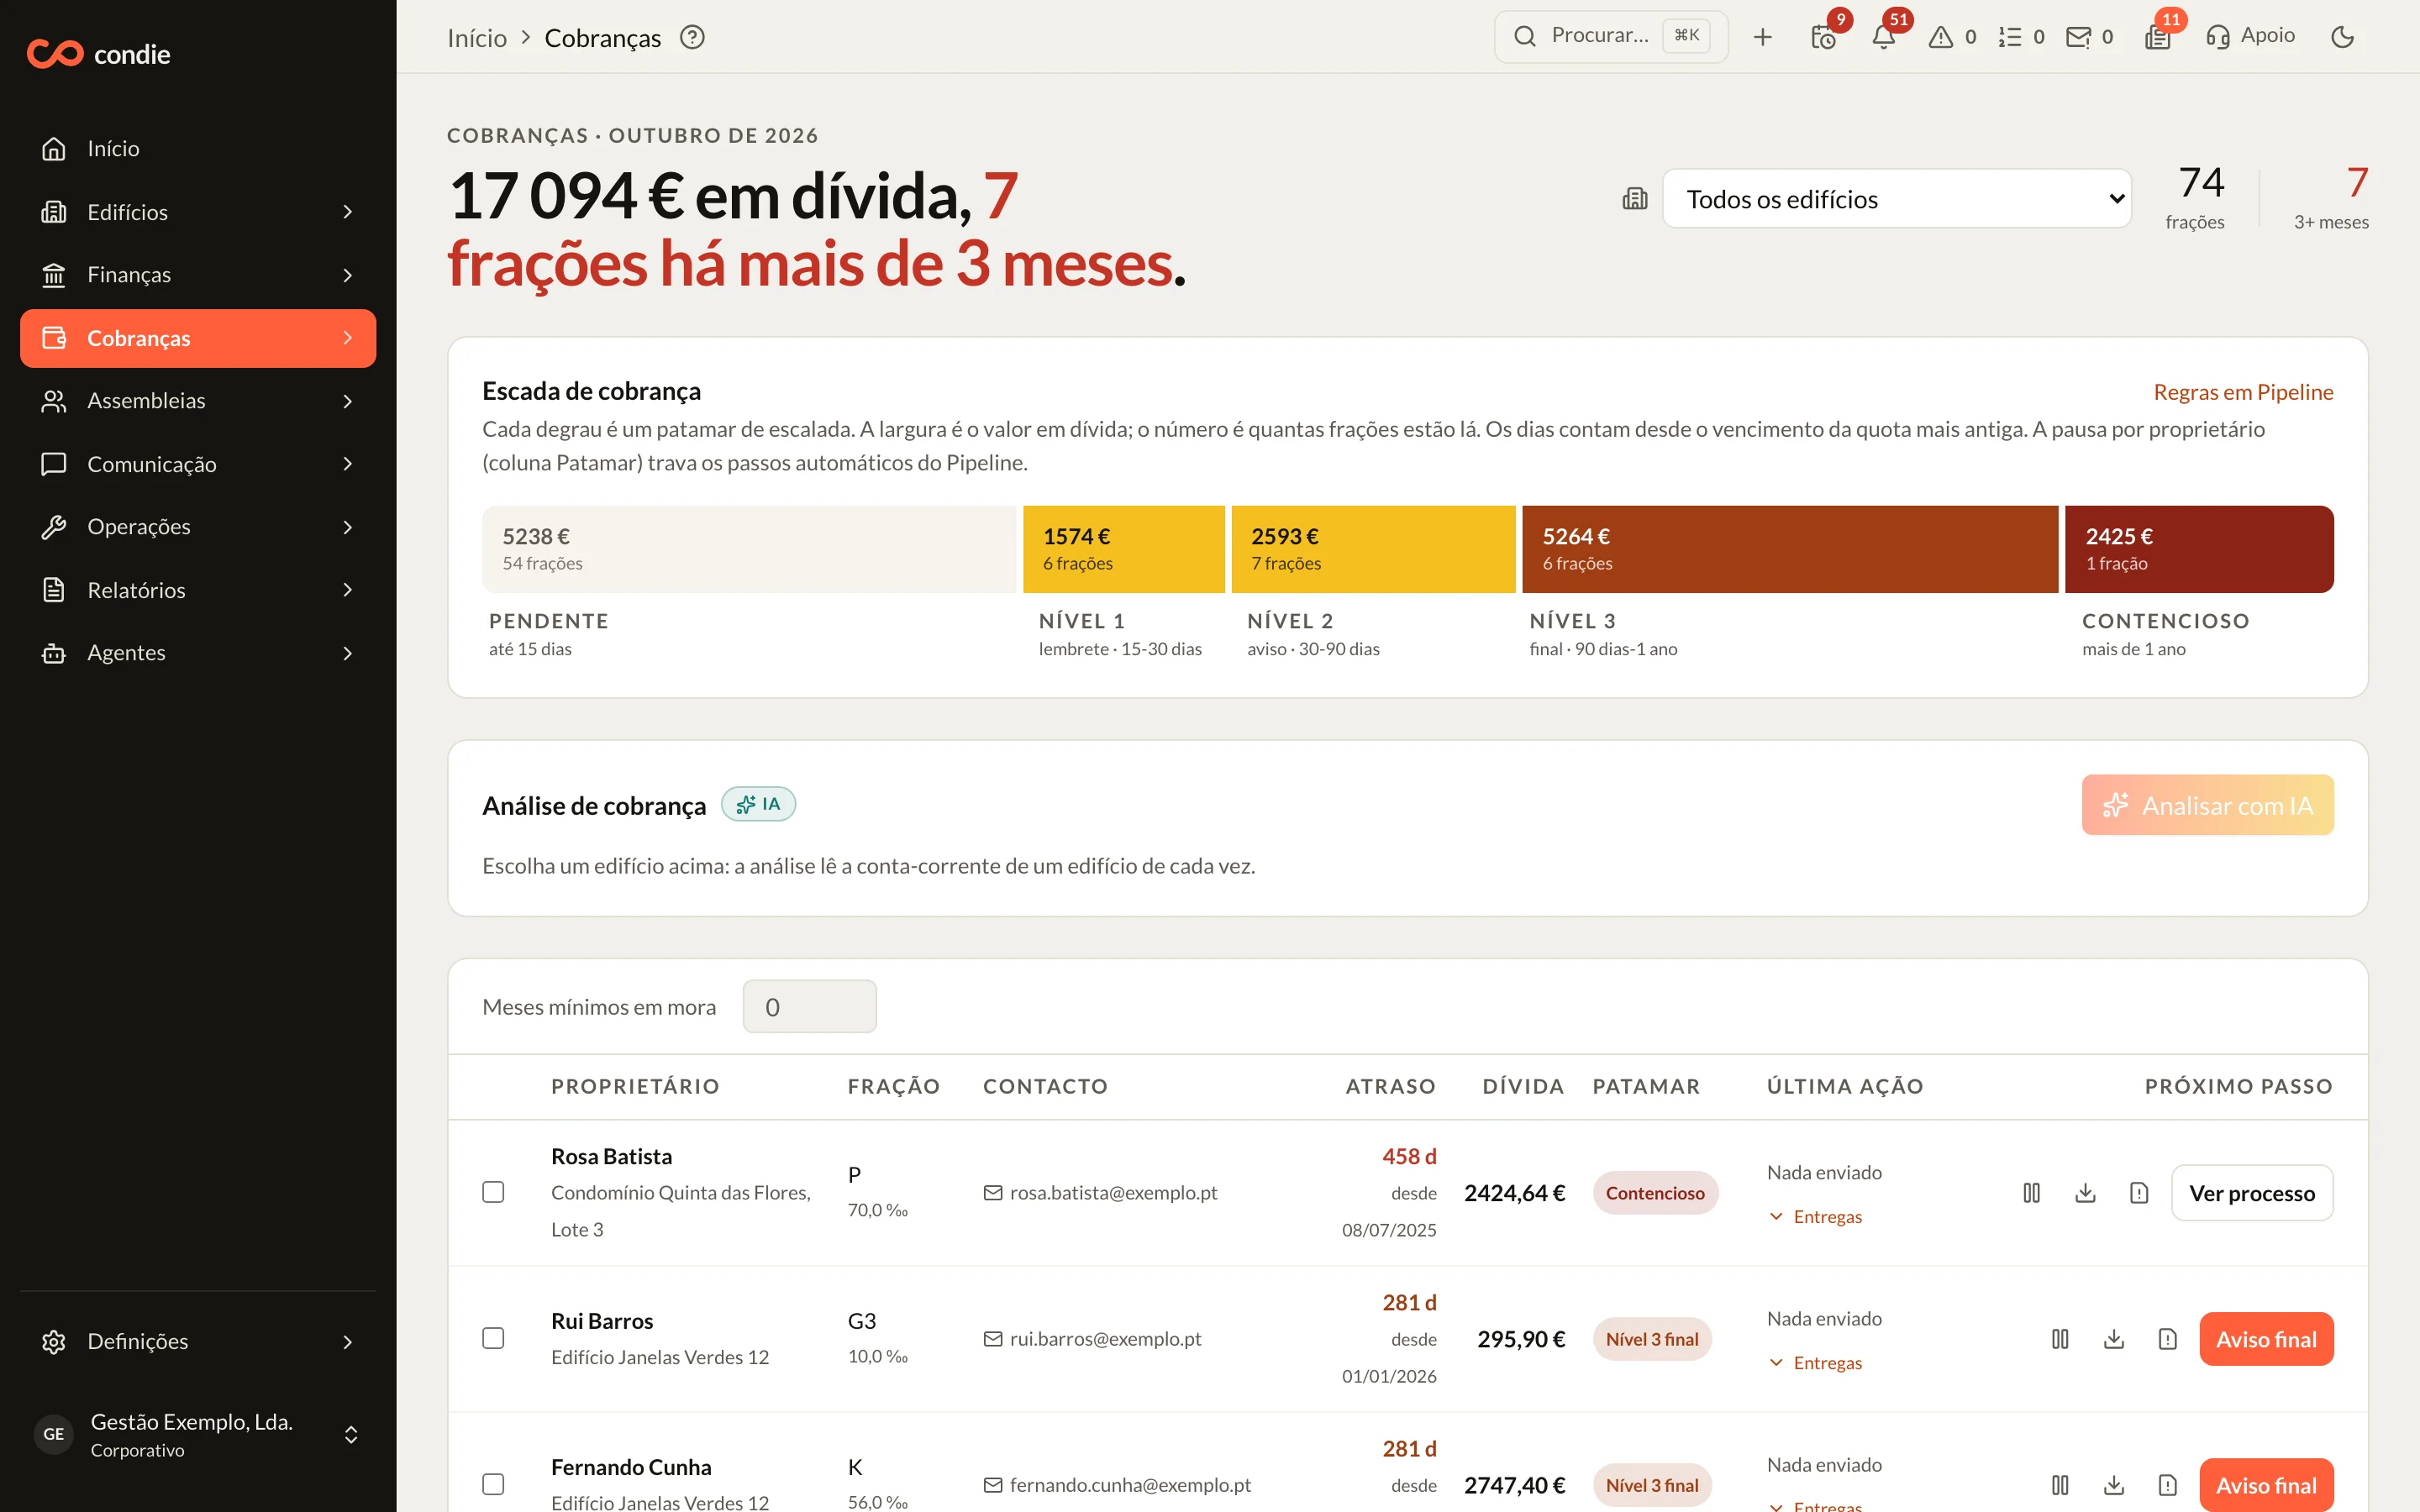Open the documents icon with badge 11

pyautogui.click(x=2158, y=37)
